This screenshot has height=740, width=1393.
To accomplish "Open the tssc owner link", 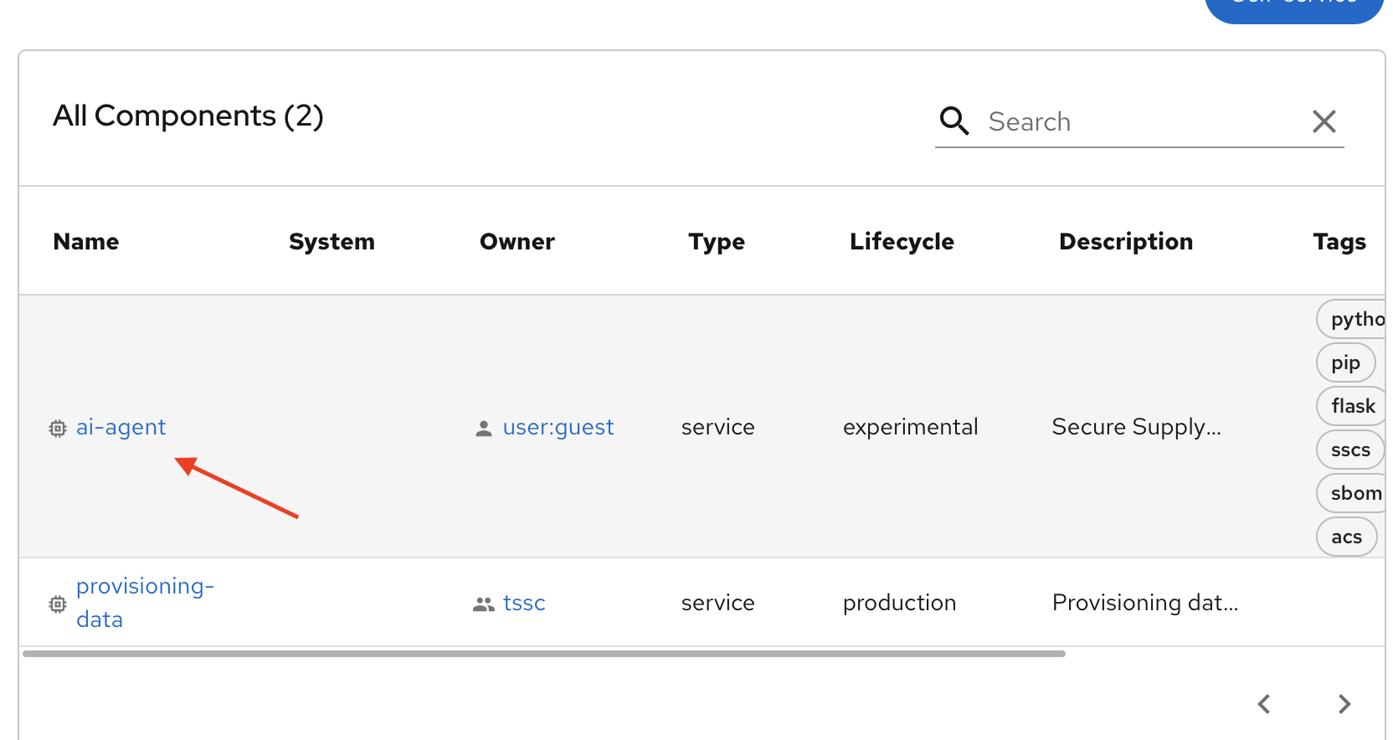I will [524, 604].
